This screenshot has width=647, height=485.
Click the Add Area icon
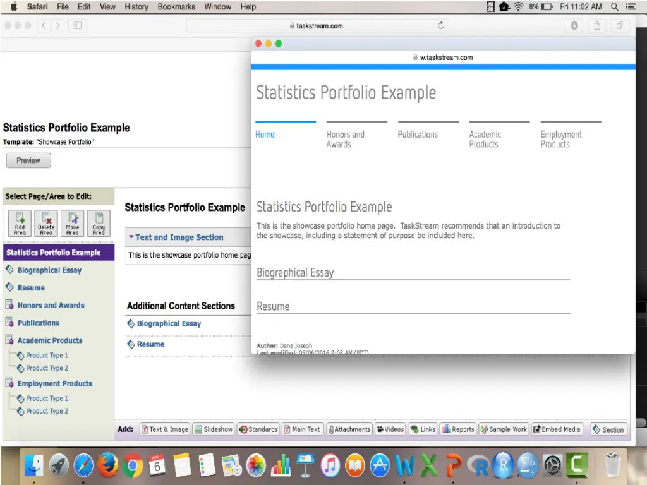[20, 223]
